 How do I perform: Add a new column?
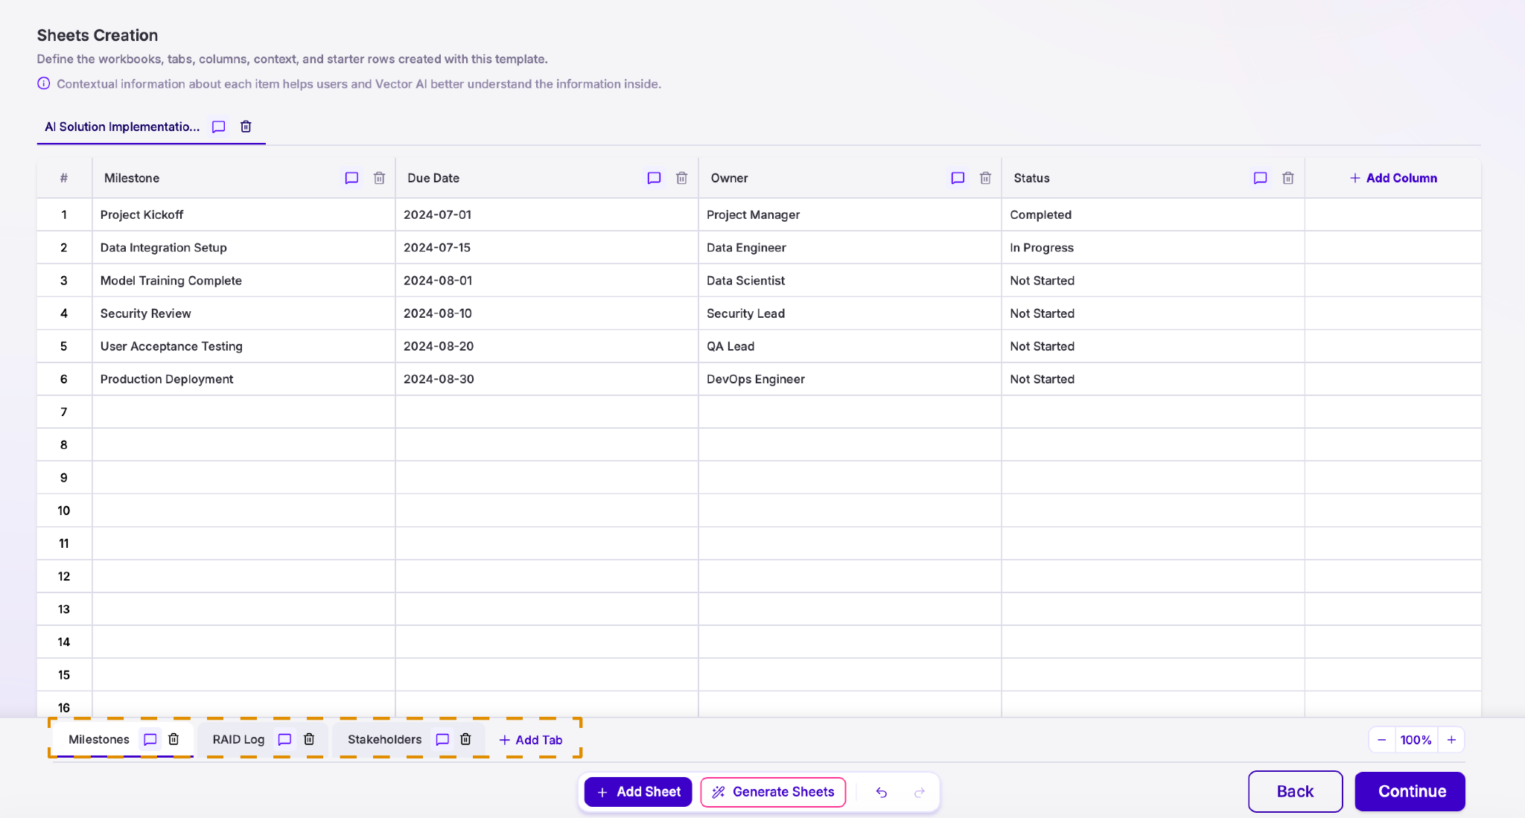pyautogui.click(x=1393, y=178)
